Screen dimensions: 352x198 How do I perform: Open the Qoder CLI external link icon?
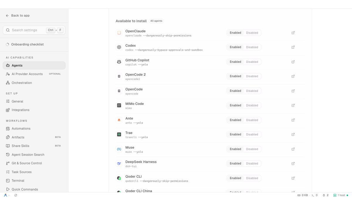[x=293, y=178]
